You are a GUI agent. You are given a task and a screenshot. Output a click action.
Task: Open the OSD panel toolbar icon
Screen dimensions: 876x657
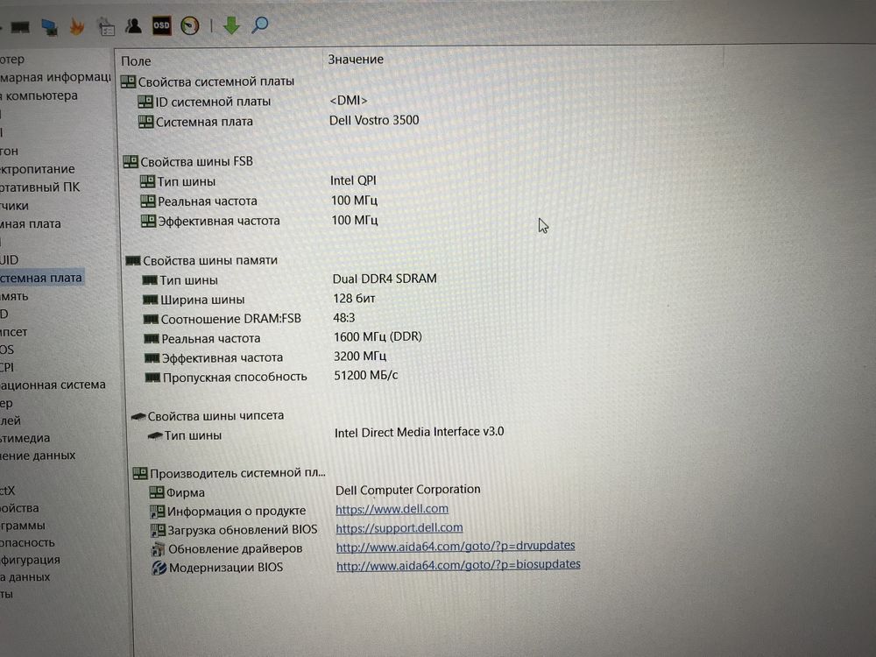[161, 25]
